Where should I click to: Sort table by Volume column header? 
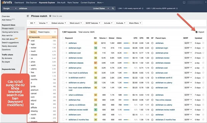(x=103, y=38)
